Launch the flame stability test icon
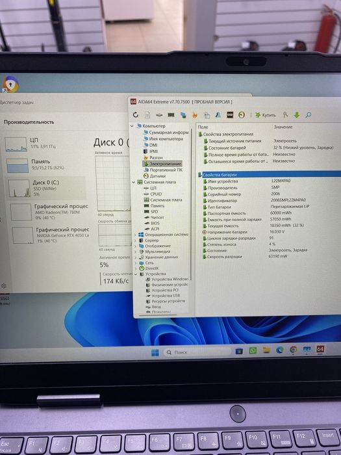Image resolution: width=341 pixels, height=455 pixels. [x=195, y=115]
